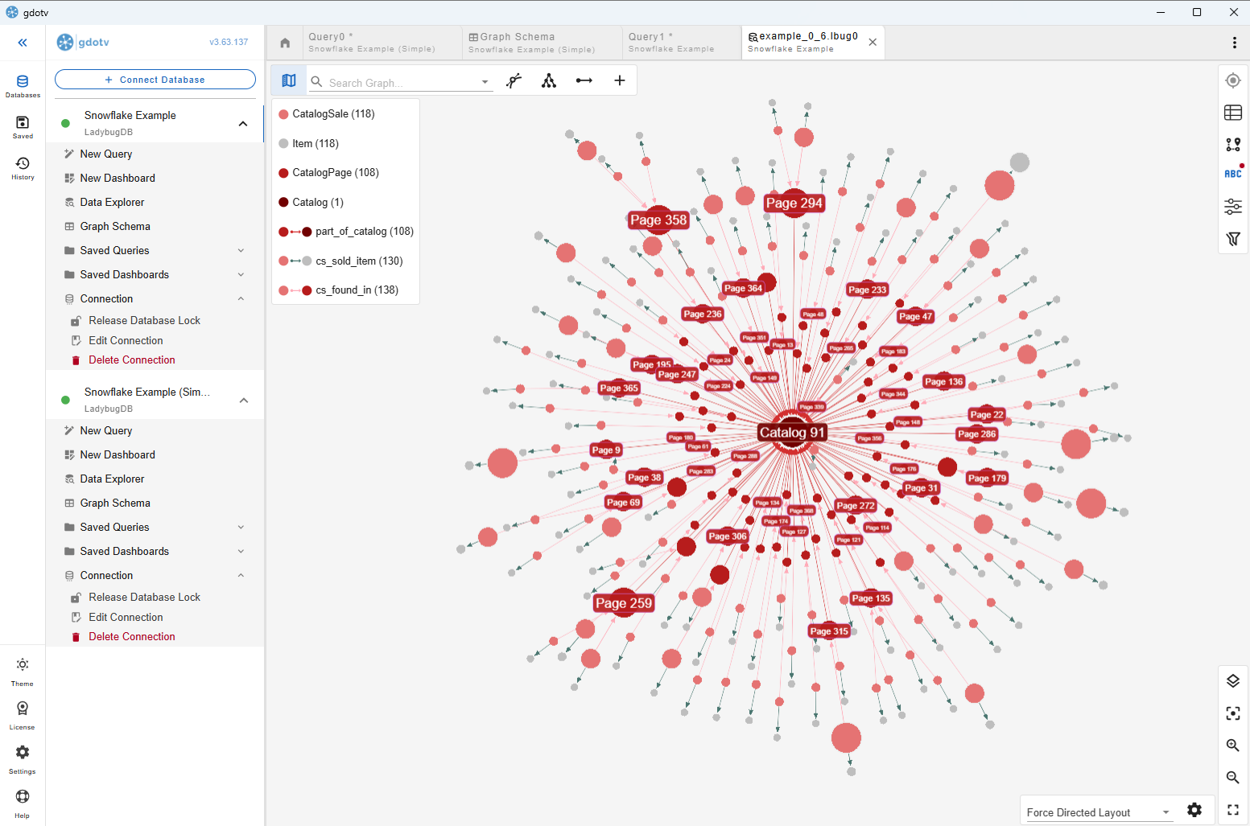Go to the Home tab icon

coord(285,43)
